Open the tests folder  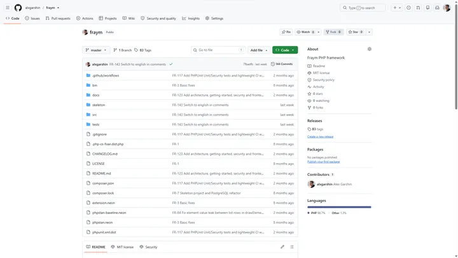tap(96, 124)
